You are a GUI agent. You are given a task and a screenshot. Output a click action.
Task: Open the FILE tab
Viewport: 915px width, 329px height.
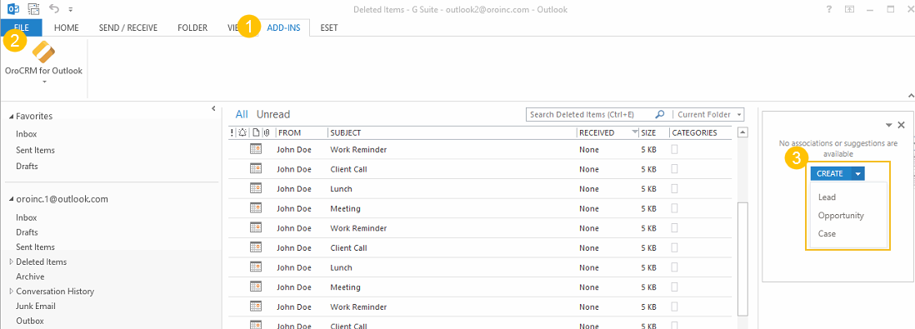[22, 27]
